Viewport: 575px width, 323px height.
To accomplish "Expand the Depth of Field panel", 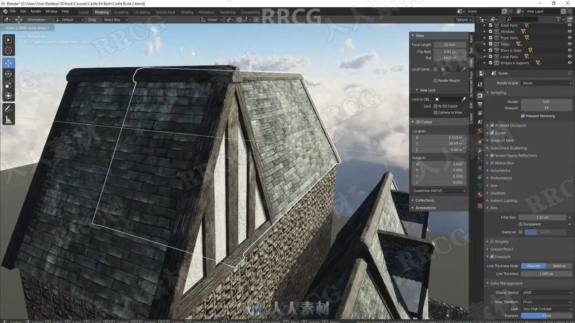I will click(x=502, y=140).
